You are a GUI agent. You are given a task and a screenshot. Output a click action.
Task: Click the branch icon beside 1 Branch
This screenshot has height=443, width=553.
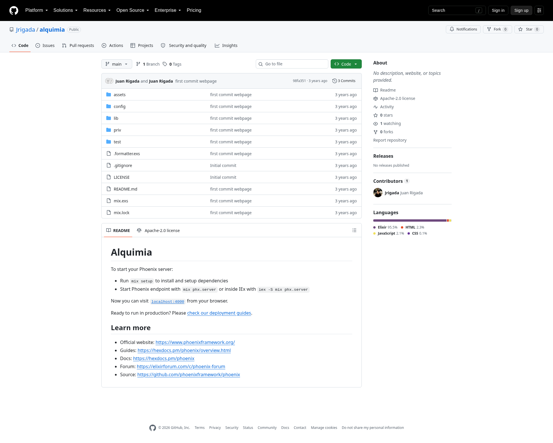tap(138, 64)
